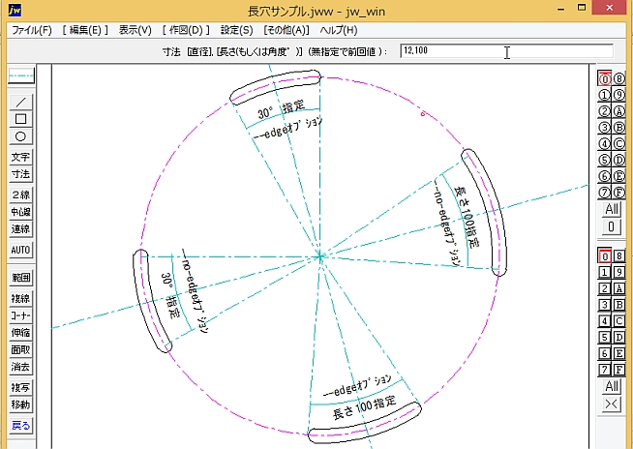Select the 消去 erase tool

click(x=20, y=367)
